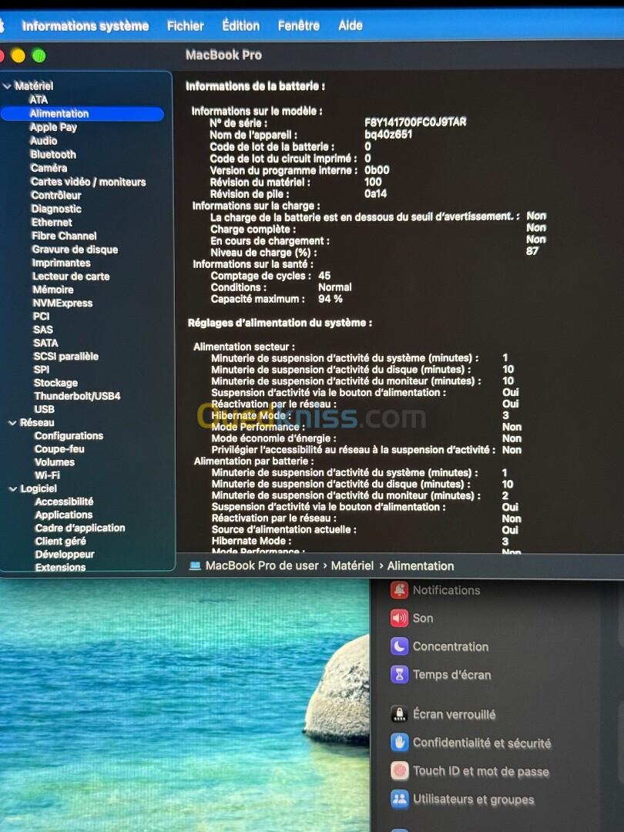Open the Son speaker icon
This screenshot has height=832, width=624.
(399, 618)
